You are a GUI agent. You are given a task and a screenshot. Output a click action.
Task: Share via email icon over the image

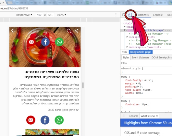tap(31, 42)
